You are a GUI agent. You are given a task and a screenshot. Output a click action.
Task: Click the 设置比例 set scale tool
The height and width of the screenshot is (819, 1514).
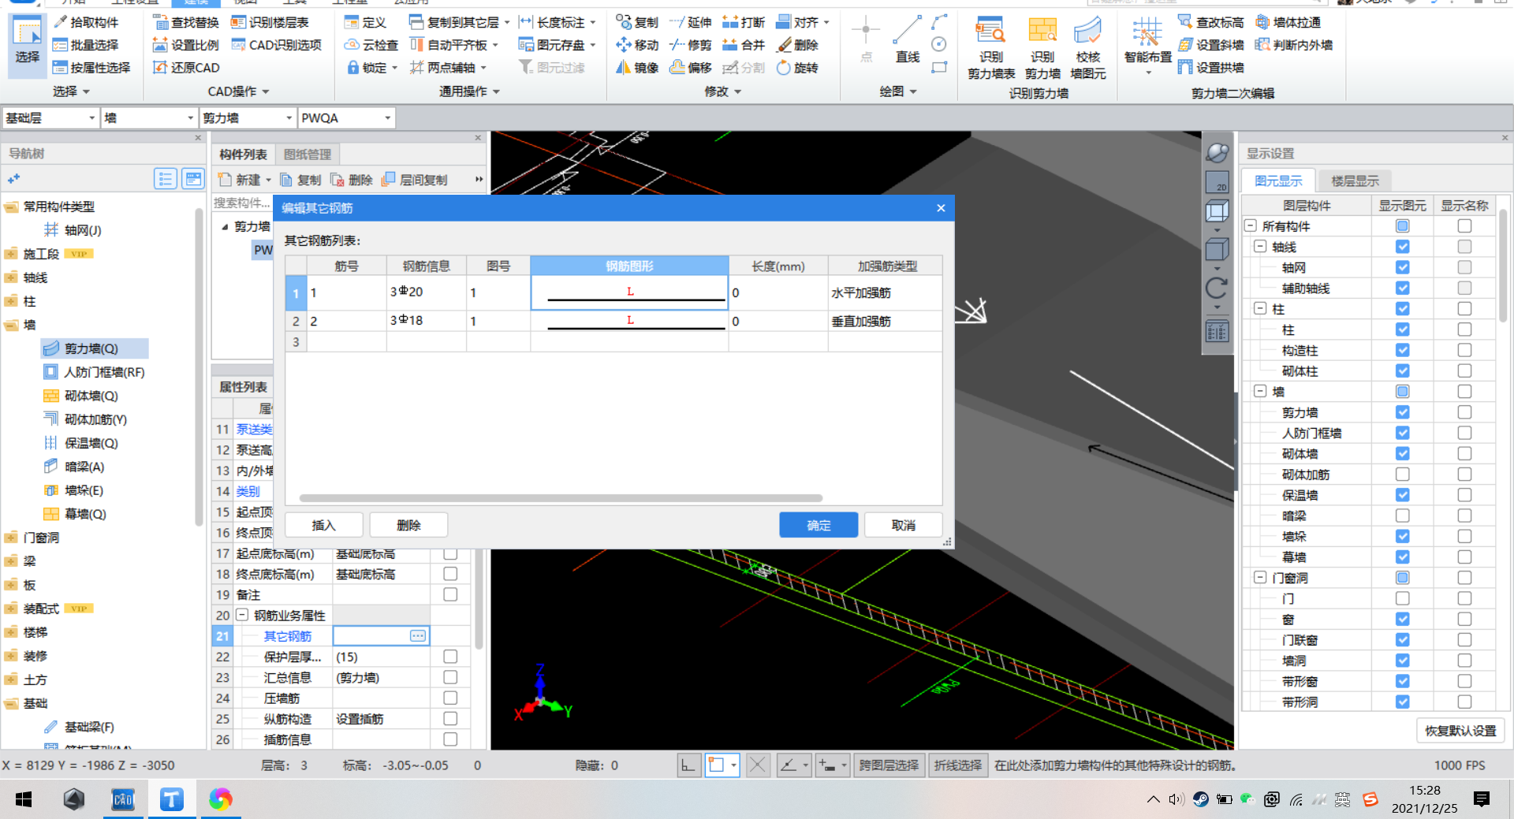186,45
